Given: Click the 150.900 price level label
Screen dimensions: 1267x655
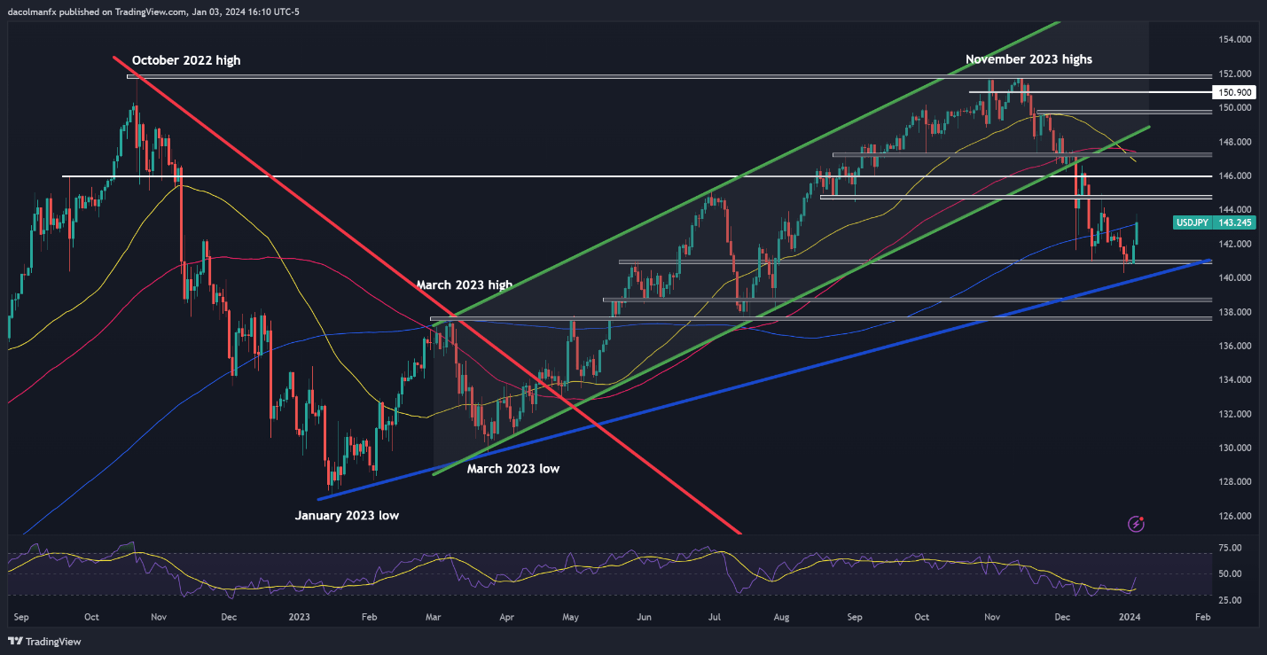Looking at the screenshot, I should [1235, 92].
